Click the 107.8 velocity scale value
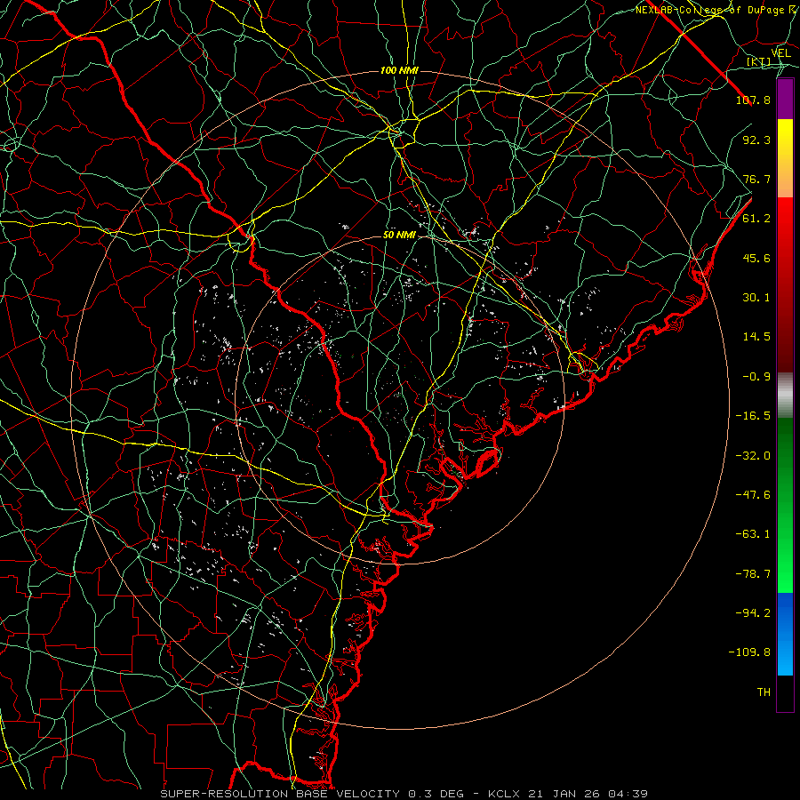Image resolution: width=800 pixels, height=800 pixels. click(753, 100)
